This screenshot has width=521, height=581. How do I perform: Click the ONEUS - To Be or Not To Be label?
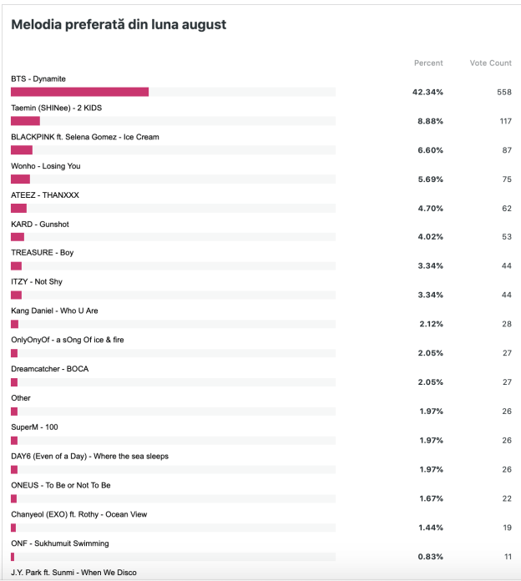[61, 485]
